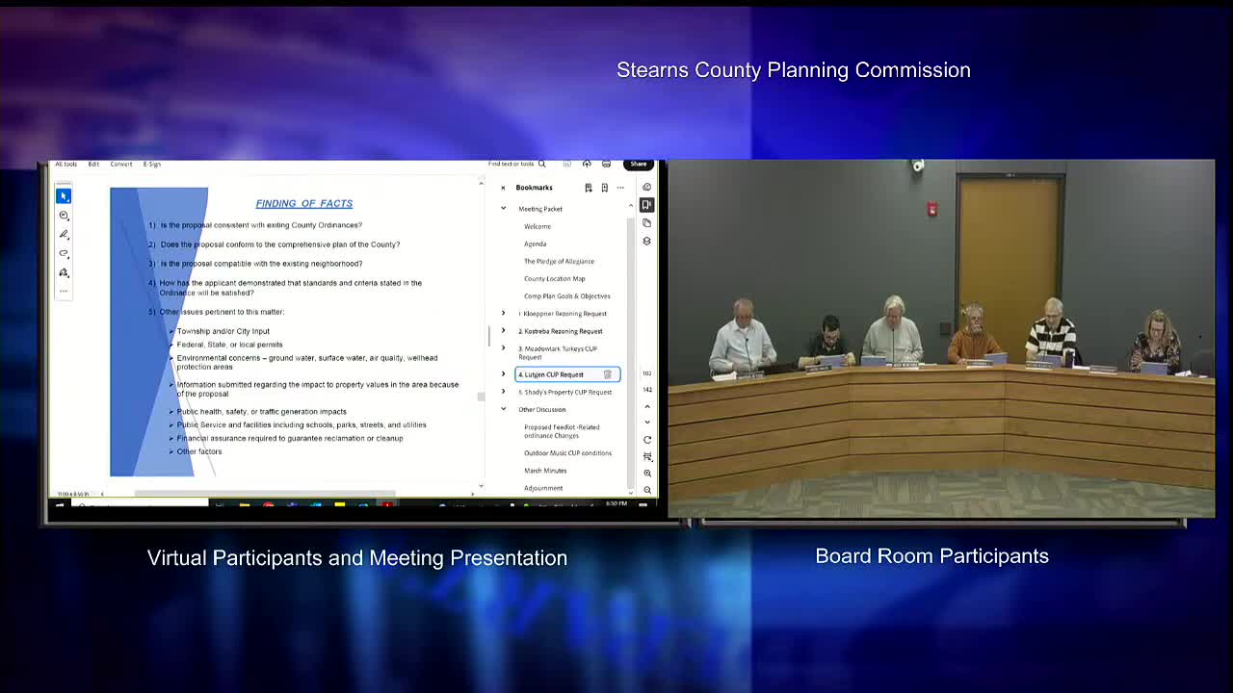The height and width of the screenshot is (693, 1233).
Task: Open Outdoor Music CUP conditions bookmark
Action: click(x=568, y=453)
